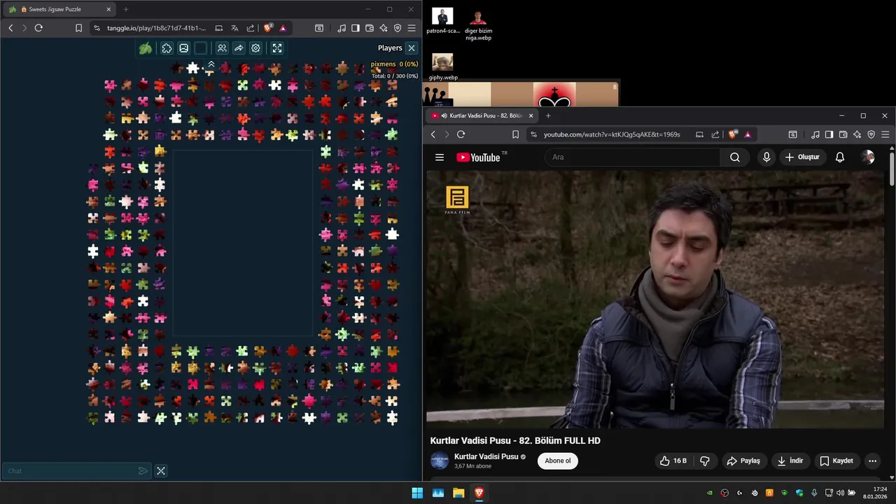This screenshot has height=504, width=896.
Task: Click the Tanggle leaf logo icon
Action: (x=145, y=48)
